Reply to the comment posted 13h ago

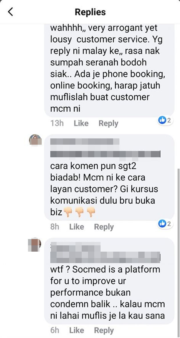coord(108,123)
